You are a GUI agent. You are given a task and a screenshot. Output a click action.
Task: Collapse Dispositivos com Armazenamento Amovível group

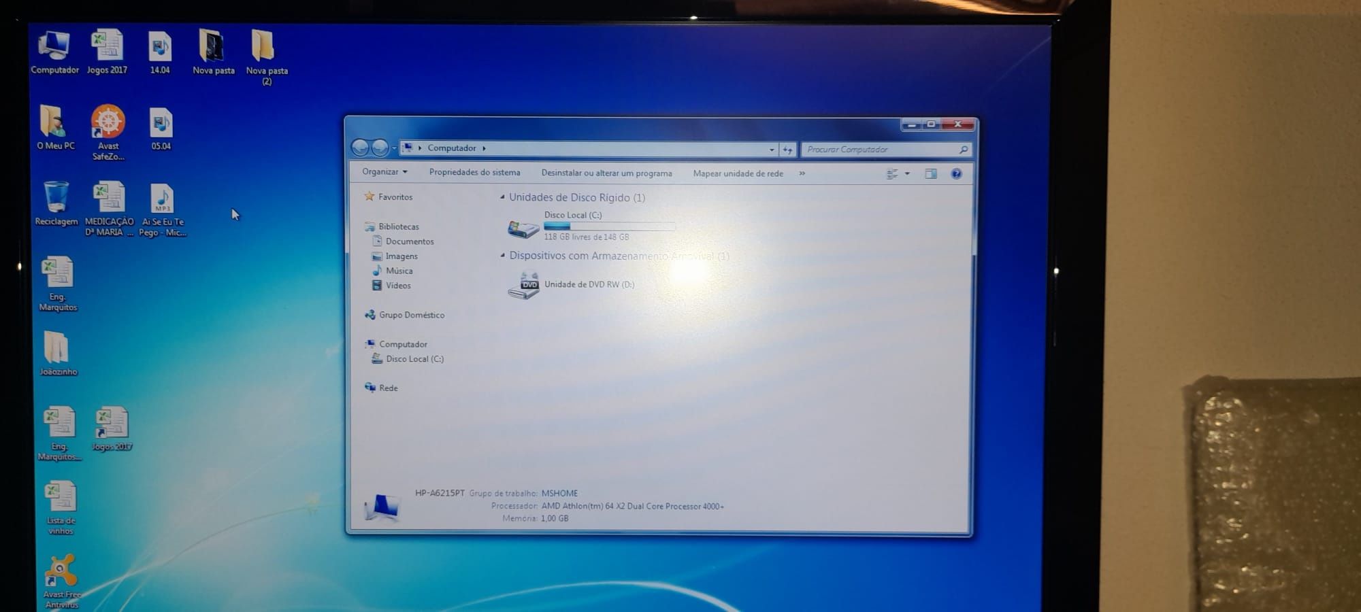[x=502, y=256]
